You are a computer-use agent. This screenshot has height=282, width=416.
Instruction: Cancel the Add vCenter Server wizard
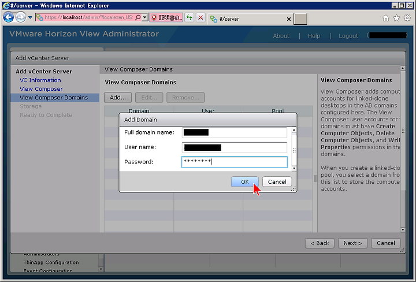[x=386, y=243]
